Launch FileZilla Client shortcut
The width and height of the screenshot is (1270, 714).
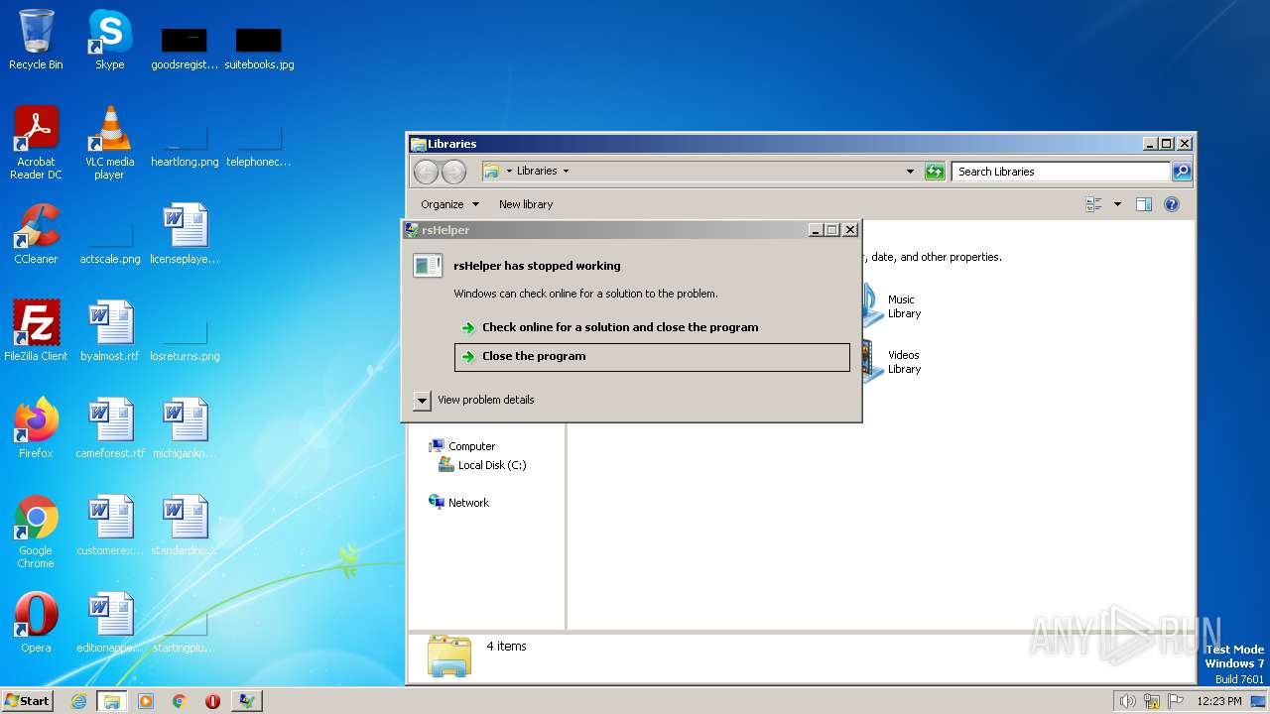coord(36,331)
